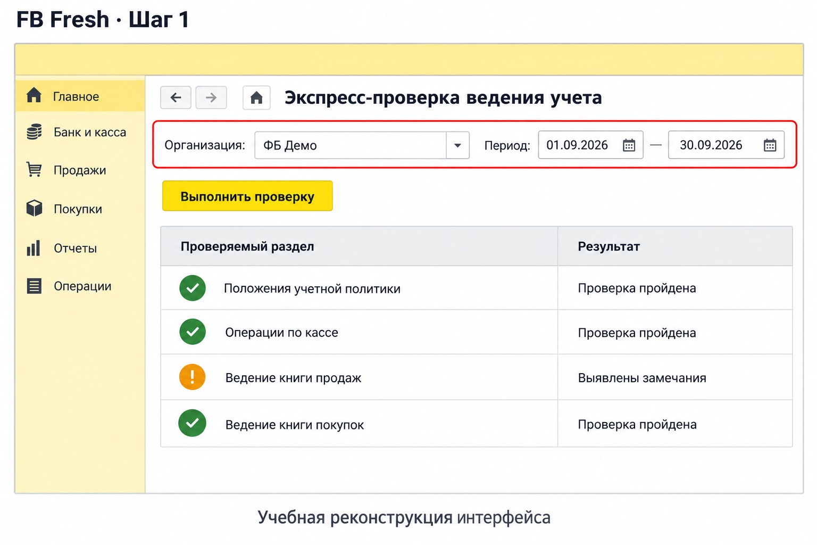Image resolution: width=817 pixels, height=545 pixels.
Task: Go forward with the right arrow button
Action: (211, 97)
